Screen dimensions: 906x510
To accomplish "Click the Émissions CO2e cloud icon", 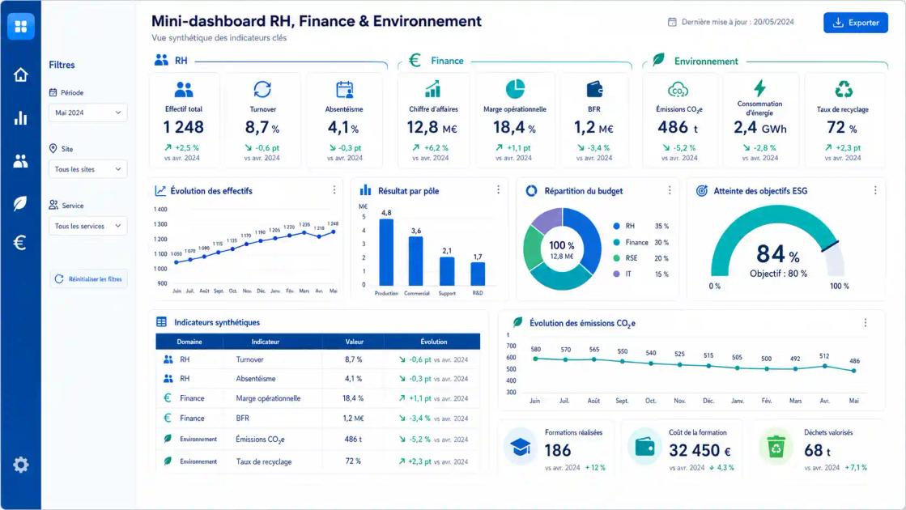I will (x=678, y=90).
